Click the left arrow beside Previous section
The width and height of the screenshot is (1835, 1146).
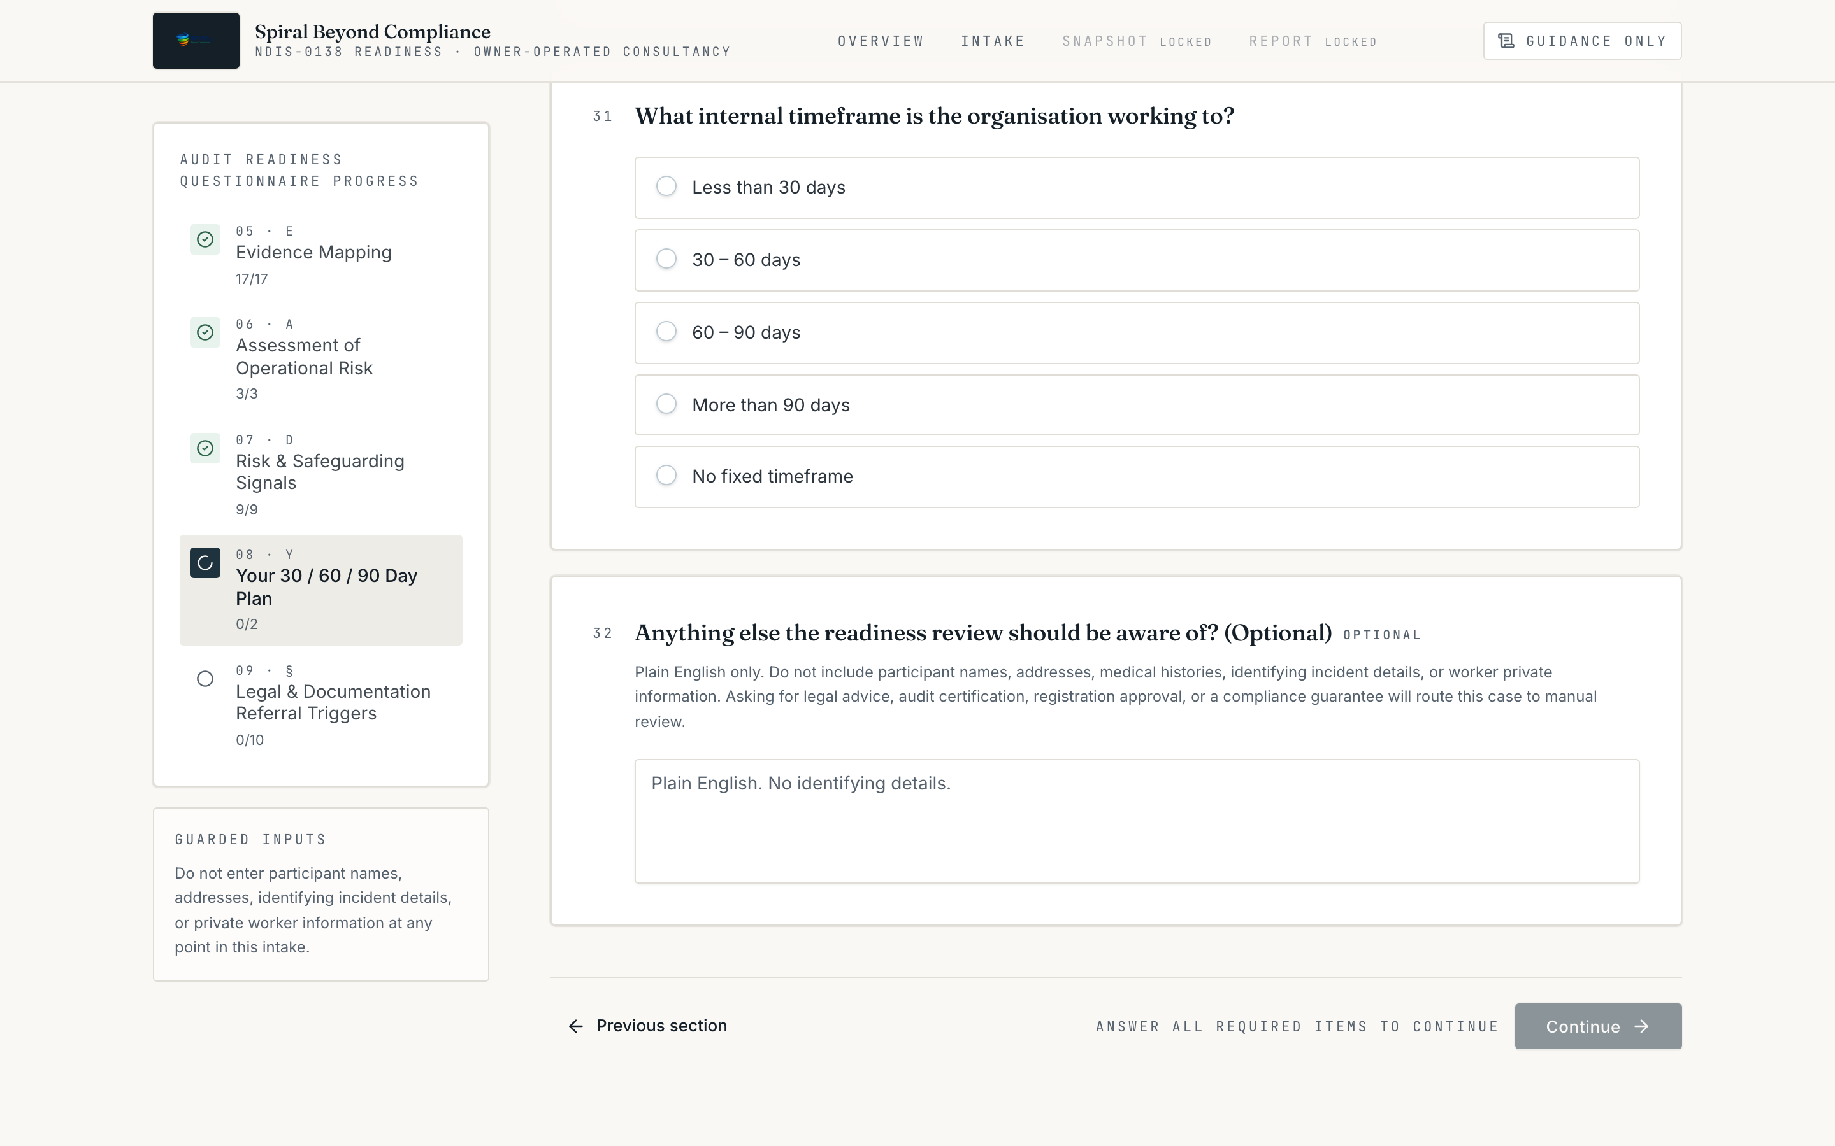(576, 1026)
